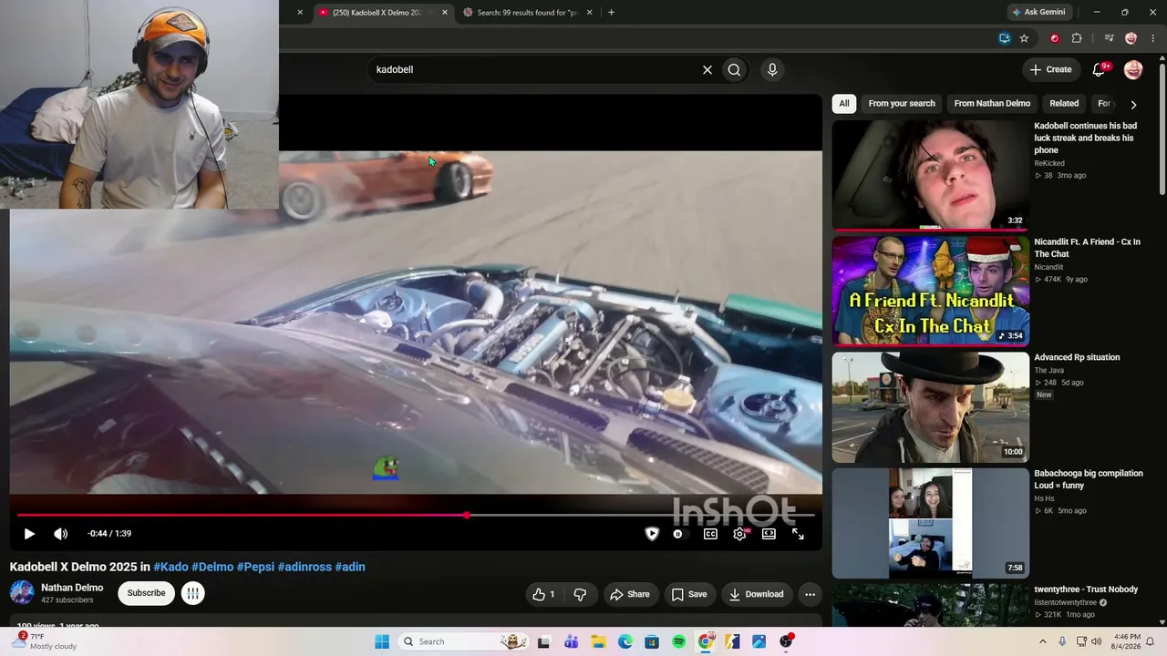Toggle autoplay switch in player controls
The height and width of the screenshot is (656, 1167).
[x=677, y=534]
